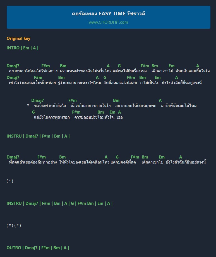Image resolution: width=216 pixels, height=257 pixels.
Task: Click the INTRO | Em | A | line
Action: tap(22, 48)
